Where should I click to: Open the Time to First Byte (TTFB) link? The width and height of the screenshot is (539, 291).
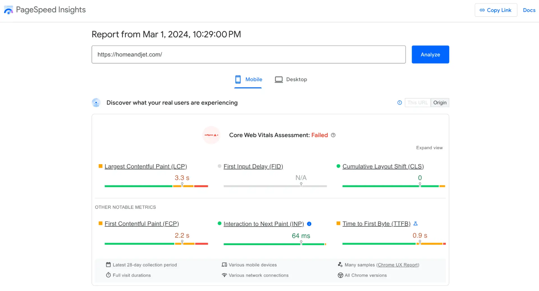[x=376, y=224]
